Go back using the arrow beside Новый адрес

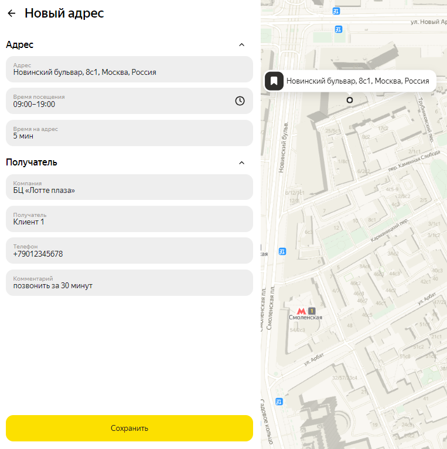pyautogui.click(x=12, y=13)
